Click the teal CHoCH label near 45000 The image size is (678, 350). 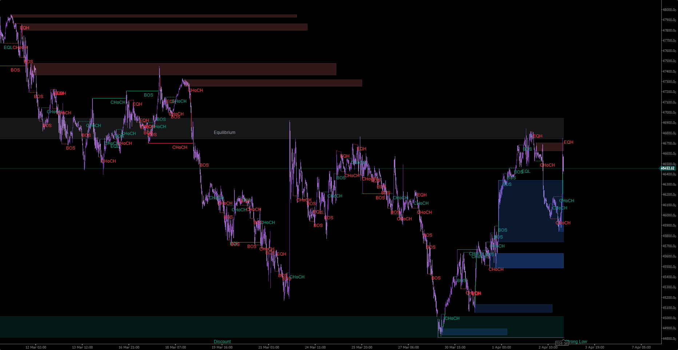(452, 318)
